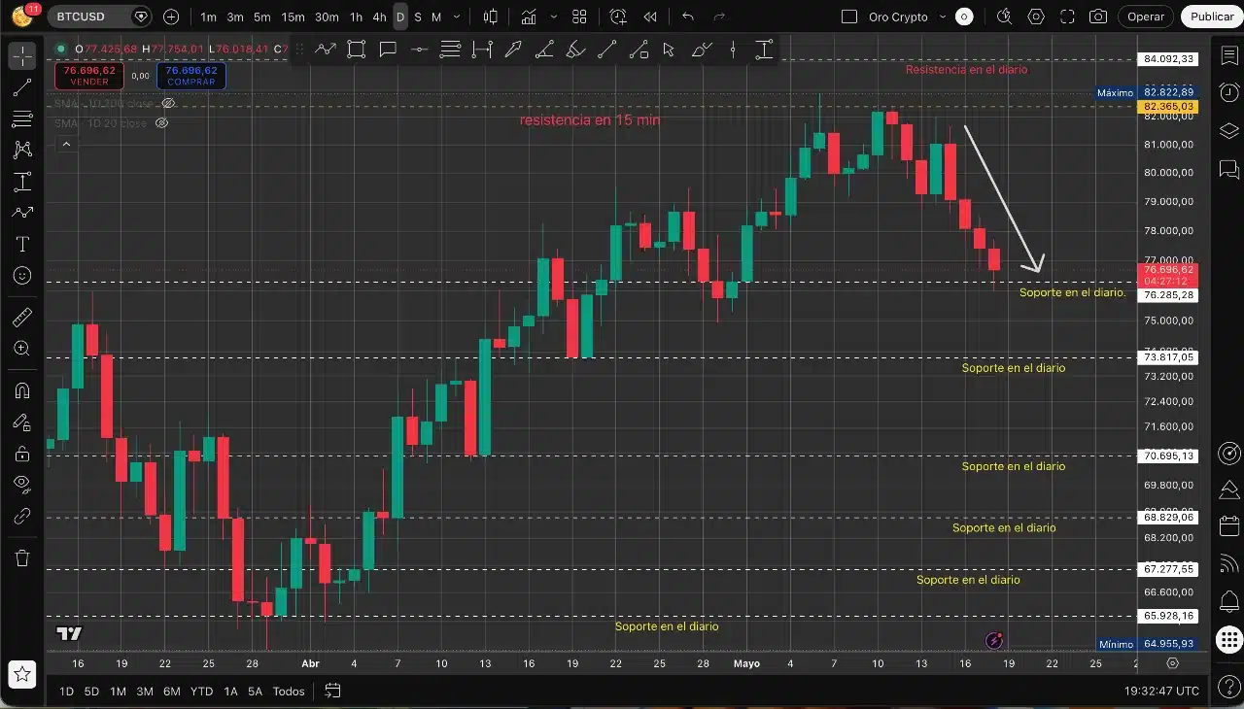
Task: Open the emoji icons tool
Action: pos(22,244)
